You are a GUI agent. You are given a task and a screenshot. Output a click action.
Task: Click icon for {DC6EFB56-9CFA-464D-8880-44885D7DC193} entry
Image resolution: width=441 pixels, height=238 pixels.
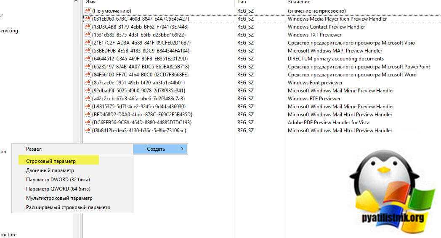click(88, 122)
